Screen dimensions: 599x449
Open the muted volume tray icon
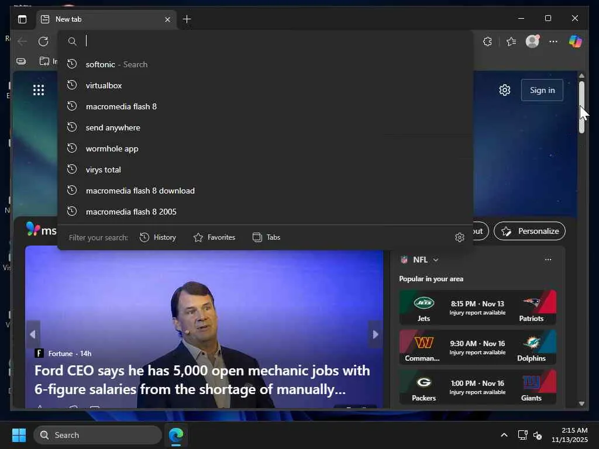tap(538, 435)
